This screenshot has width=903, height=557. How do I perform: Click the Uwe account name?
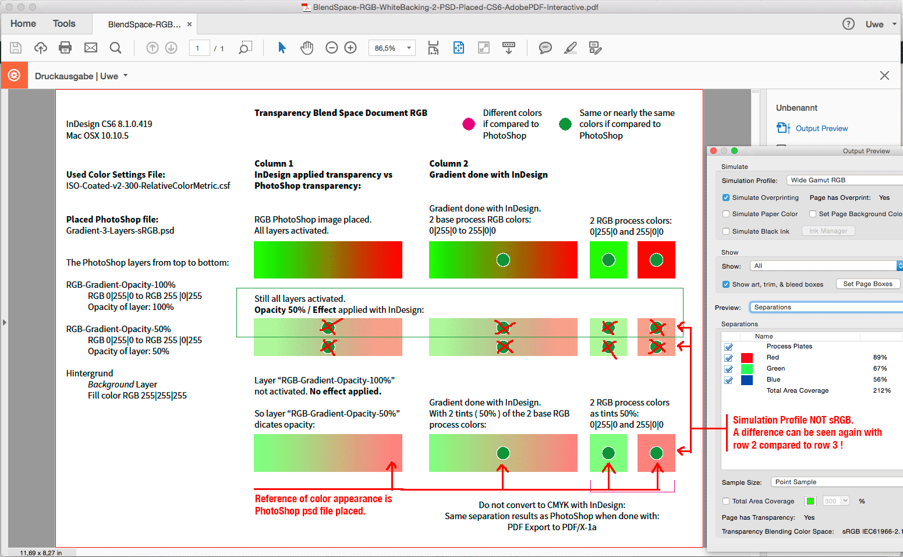coord(874,24)
